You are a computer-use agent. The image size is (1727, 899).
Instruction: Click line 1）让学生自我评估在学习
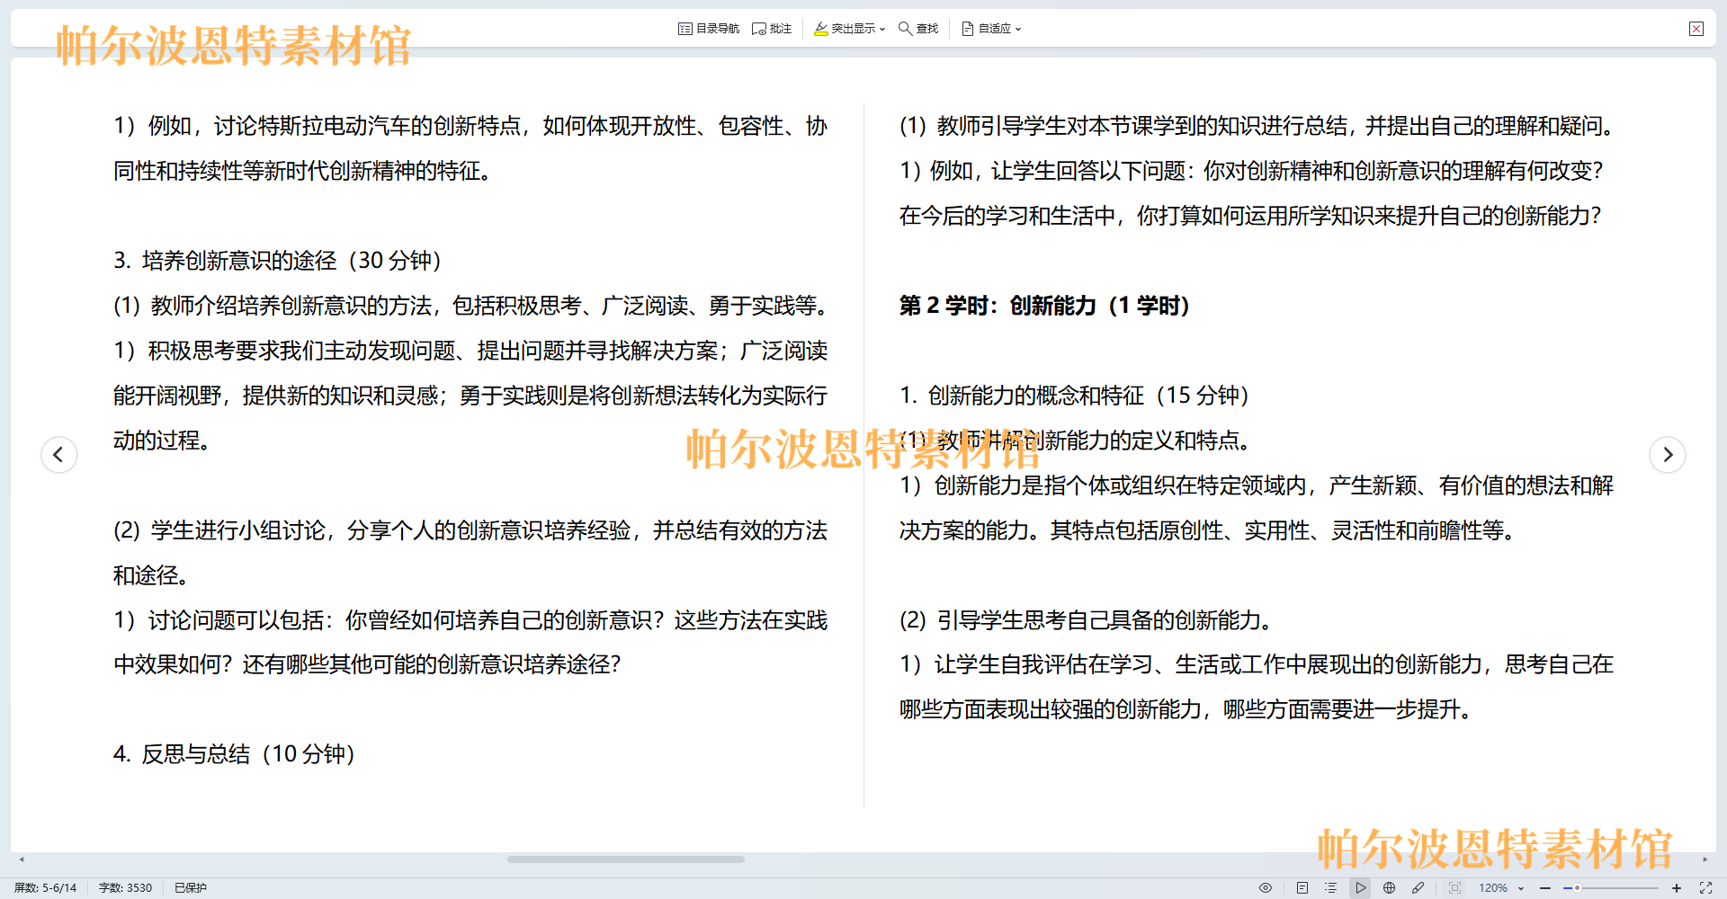1257,664
